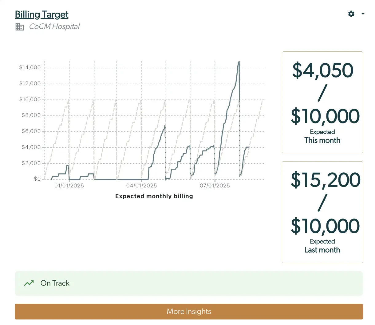Click the CoCM Hospital subtitle text

[54, 26]
